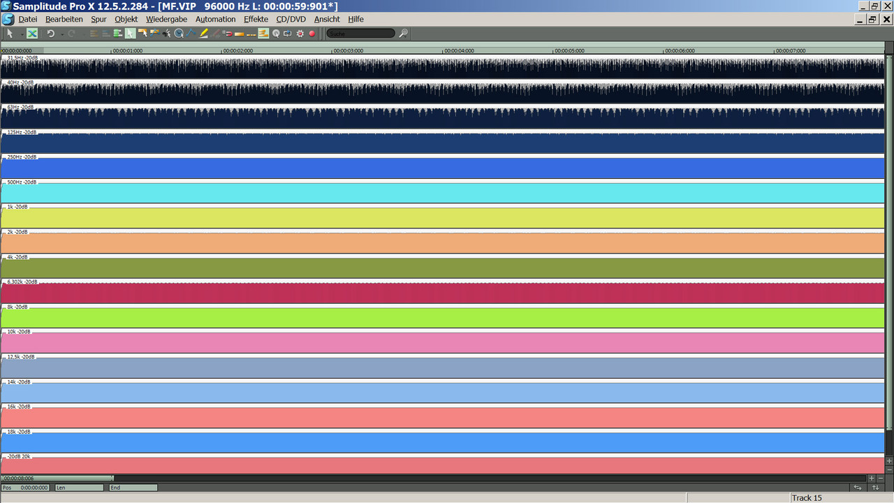Open the undo history dropdown arrow

(62, 34)
